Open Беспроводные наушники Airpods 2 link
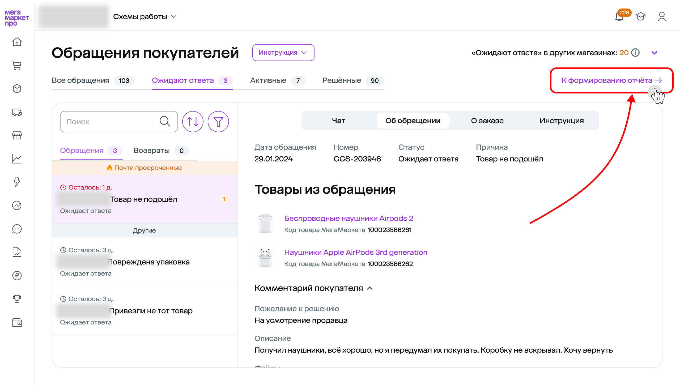Image resolution: width=680 pixels, height=385 pixels. 348,218
